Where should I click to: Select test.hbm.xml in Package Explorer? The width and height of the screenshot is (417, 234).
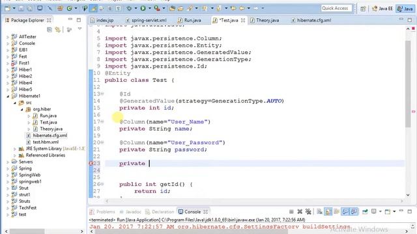(x=46, y=142)
